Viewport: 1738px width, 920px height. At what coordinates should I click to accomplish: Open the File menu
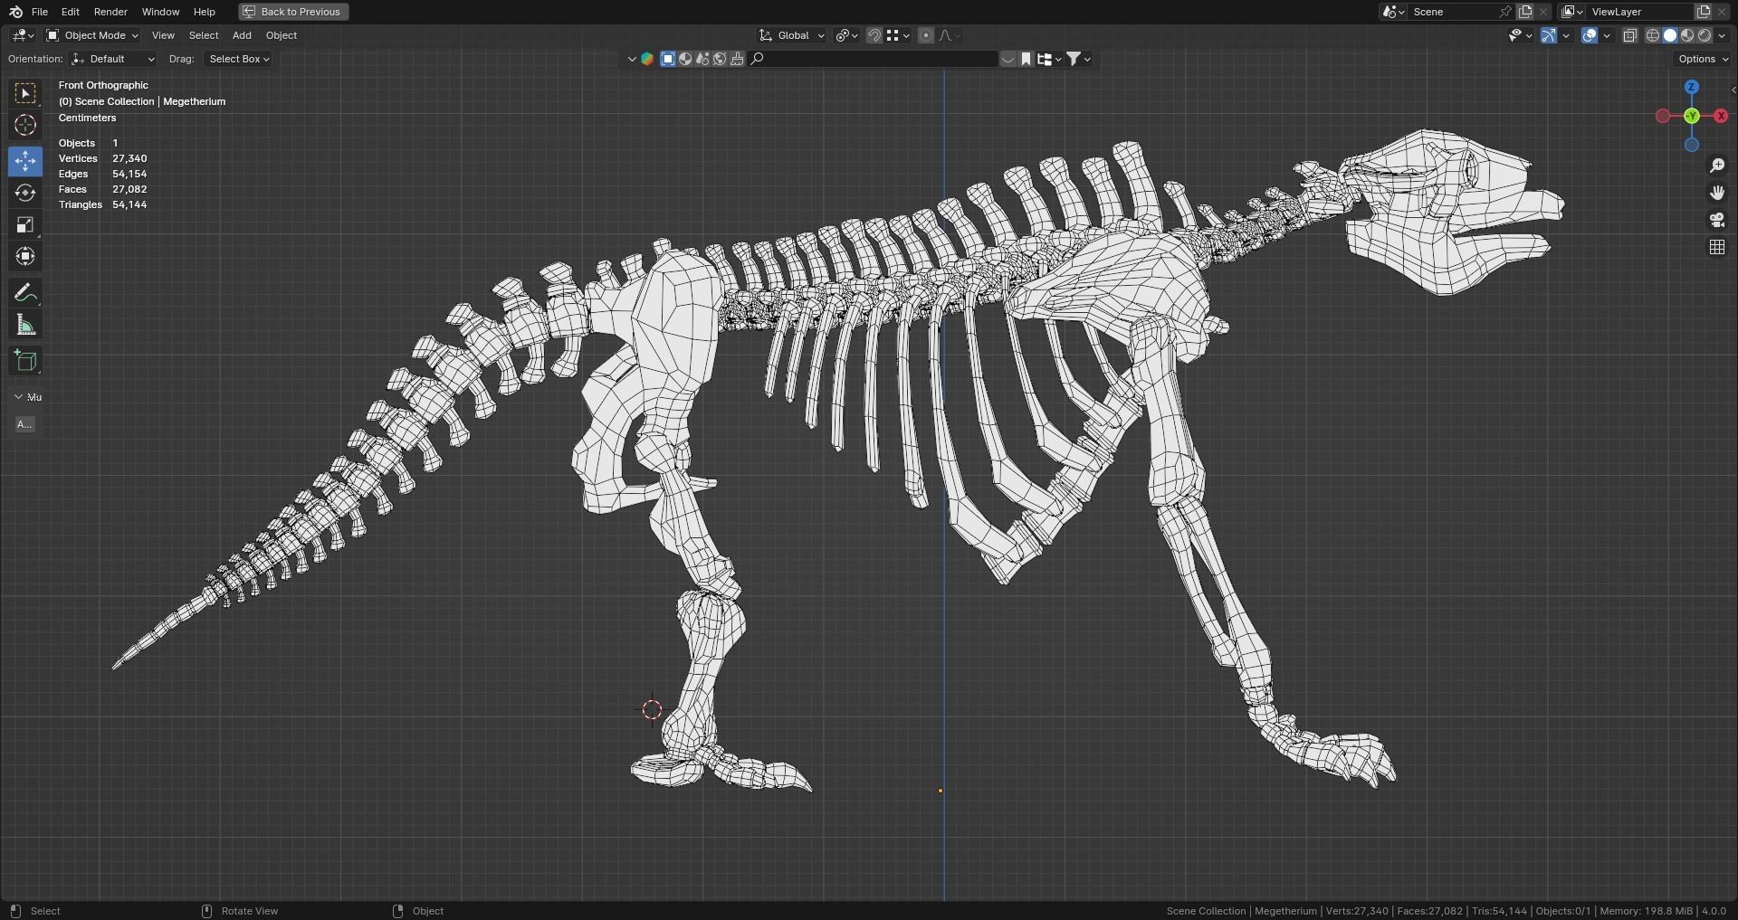40,12
